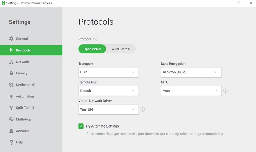Click the Dedicated IP icon
The image size is (256, 152).
pyautogui.click(x=11, y=85)
